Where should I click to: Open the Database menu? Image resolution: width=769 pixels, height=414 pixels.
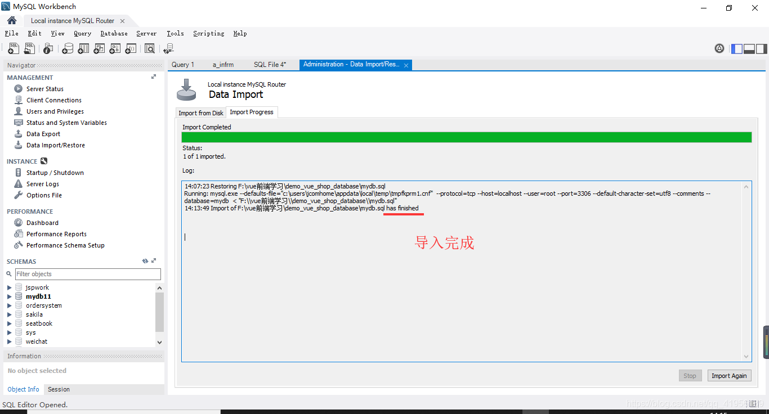tap(114, 33)
